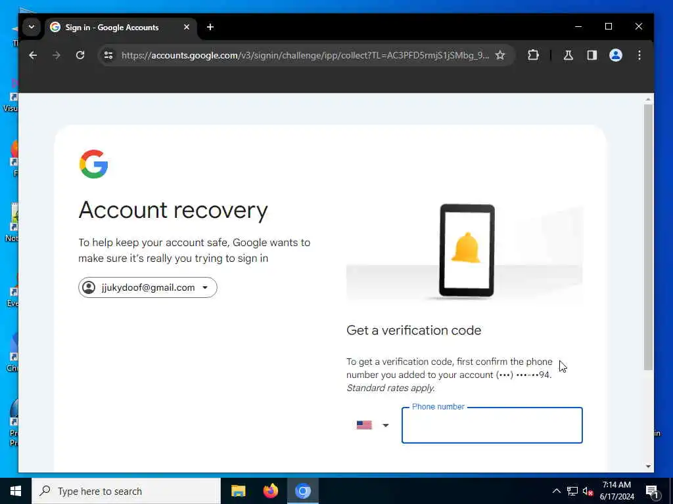673x504 pixels.
Task: Click the Get a verification code heading
Action: [x=414, y=331]
